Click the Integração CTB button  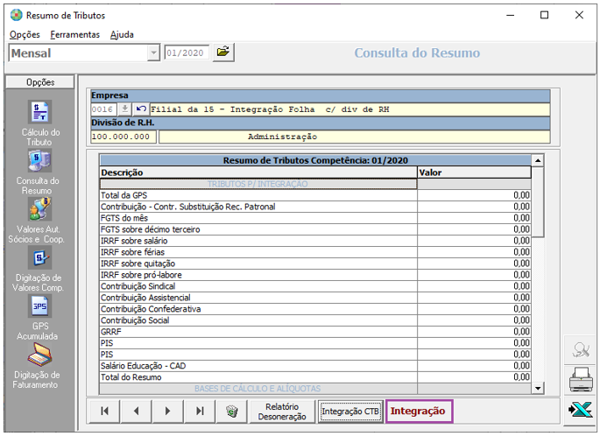(350, 411)
